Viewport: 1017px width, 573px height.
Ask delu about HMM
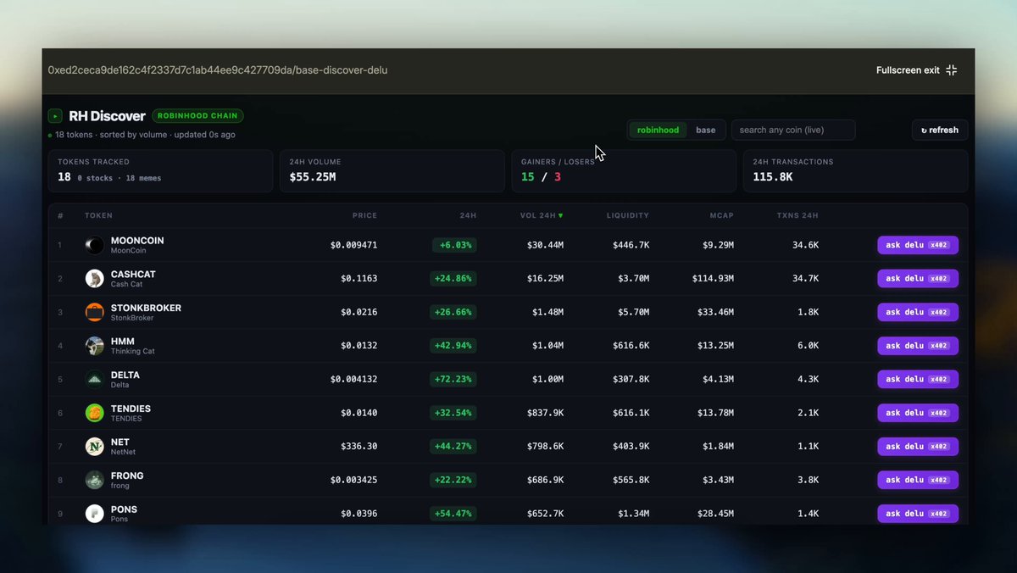pos(918,346)
